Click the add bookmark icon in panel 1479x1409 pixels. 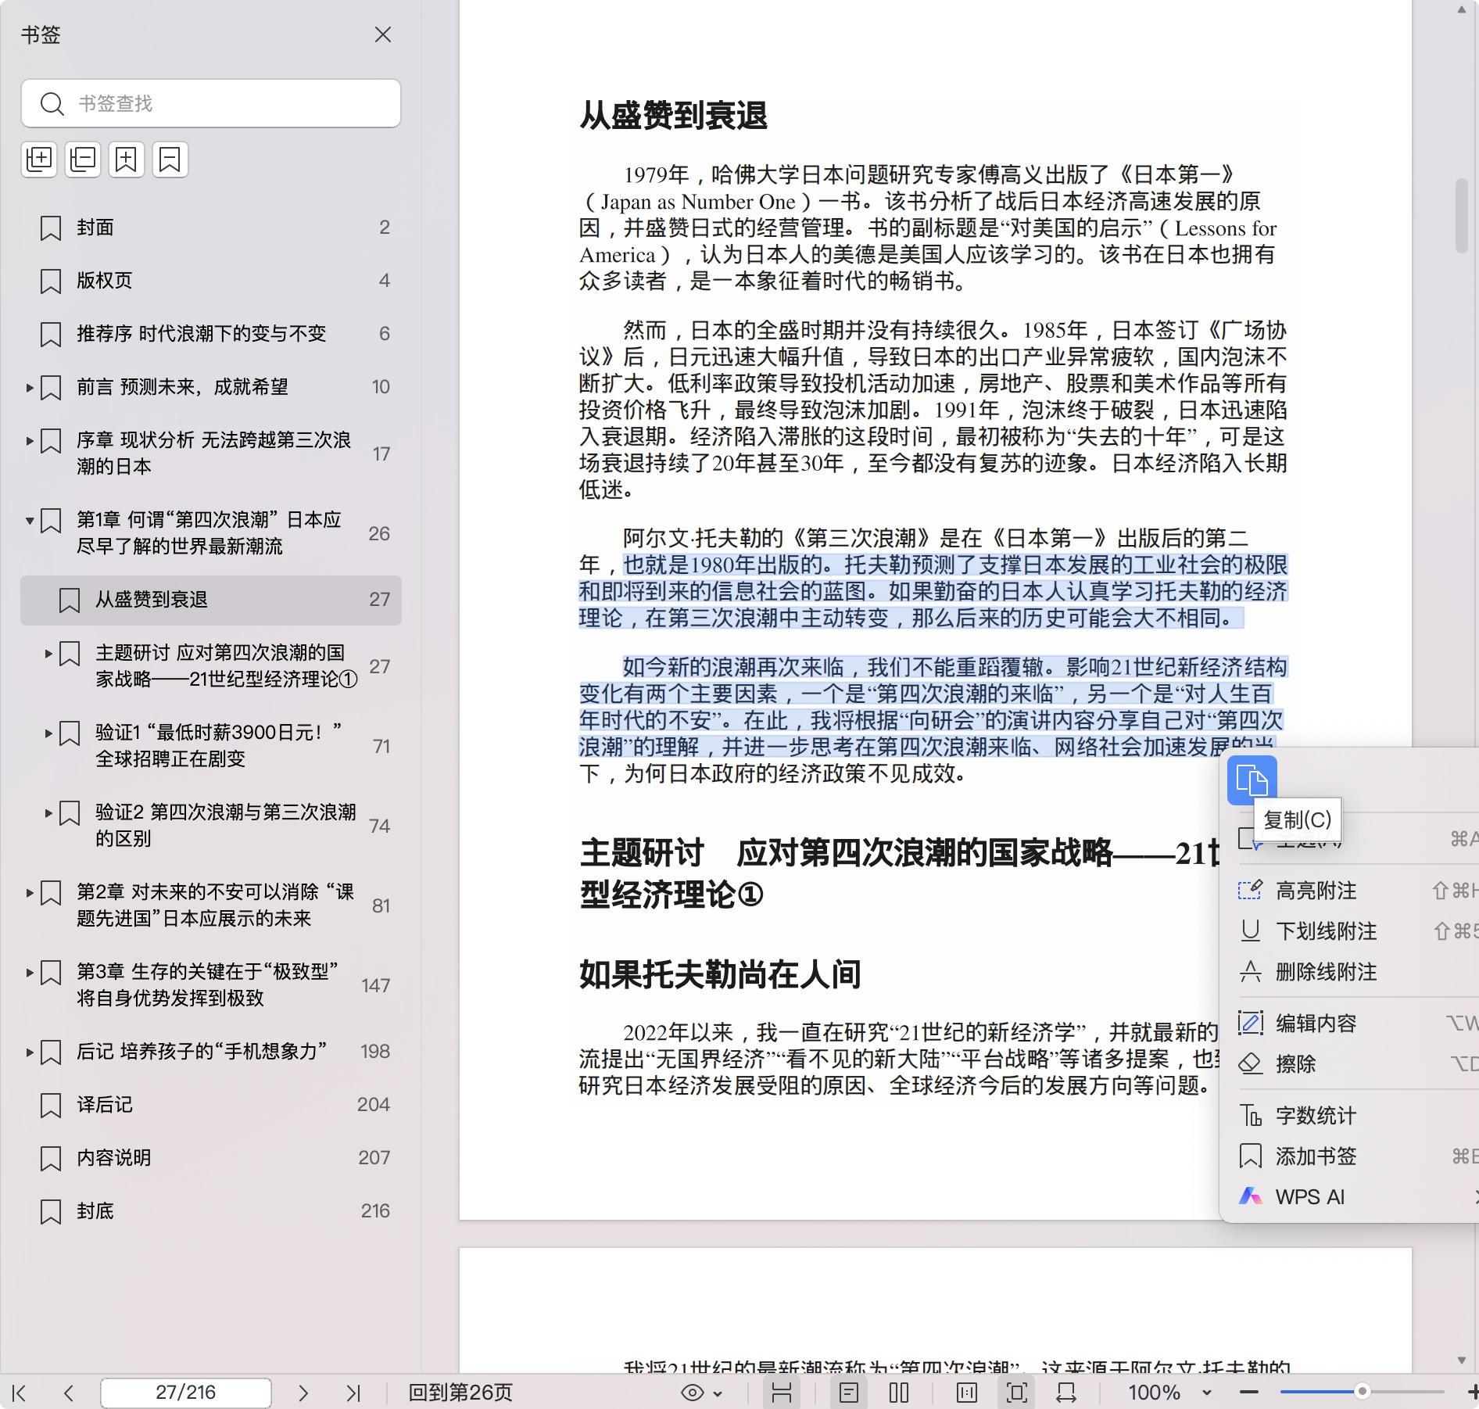coord(127,160)
